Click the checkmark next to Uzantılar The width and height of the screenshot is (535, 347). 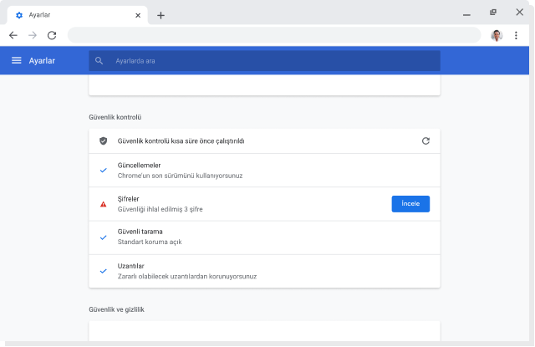pos(103,271)
